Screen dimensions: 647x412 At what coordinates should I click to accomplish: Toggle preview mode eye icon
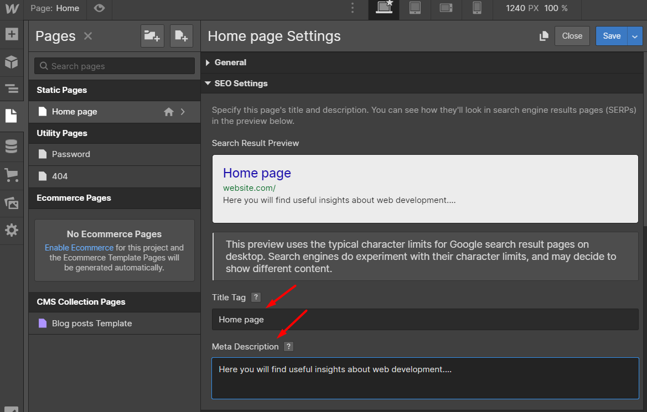99,8
